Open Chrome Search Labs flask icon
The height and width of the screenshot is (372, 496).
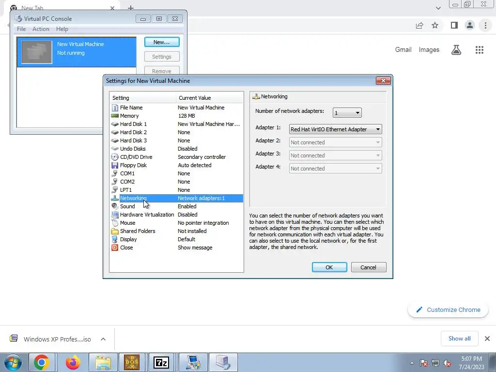(456, 50)
